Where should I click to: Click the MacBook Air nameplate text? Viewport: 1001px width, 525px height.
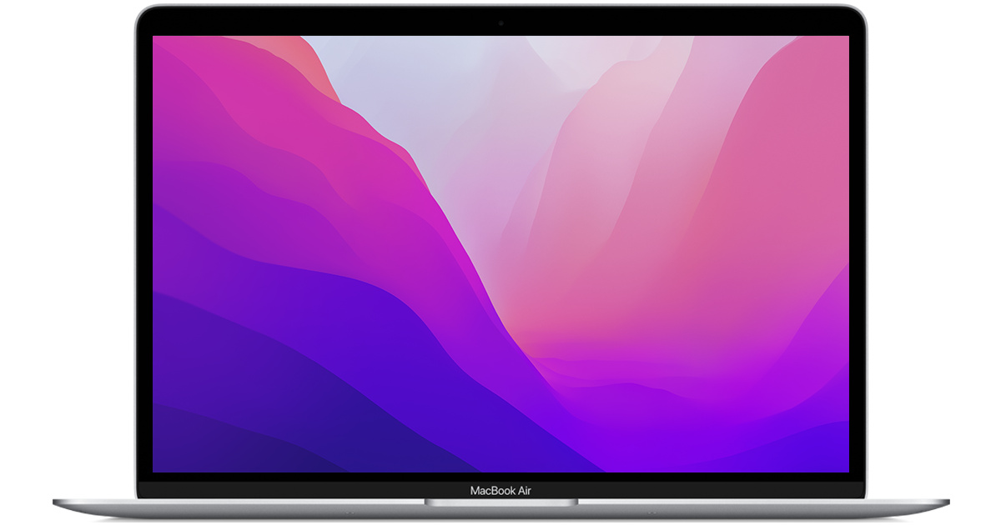click(500, 491)
